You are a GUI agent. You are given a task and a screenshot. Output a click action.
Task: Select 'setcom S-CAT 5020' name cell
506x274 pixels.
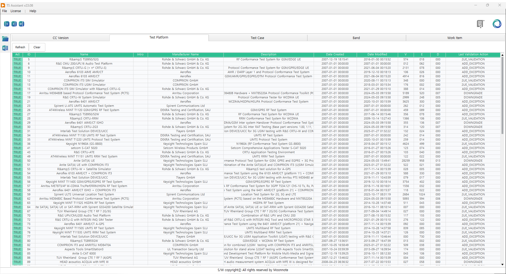84,148
